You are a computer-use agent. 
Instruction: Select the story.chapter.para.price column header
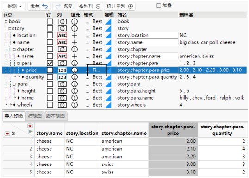pos(173,130)
